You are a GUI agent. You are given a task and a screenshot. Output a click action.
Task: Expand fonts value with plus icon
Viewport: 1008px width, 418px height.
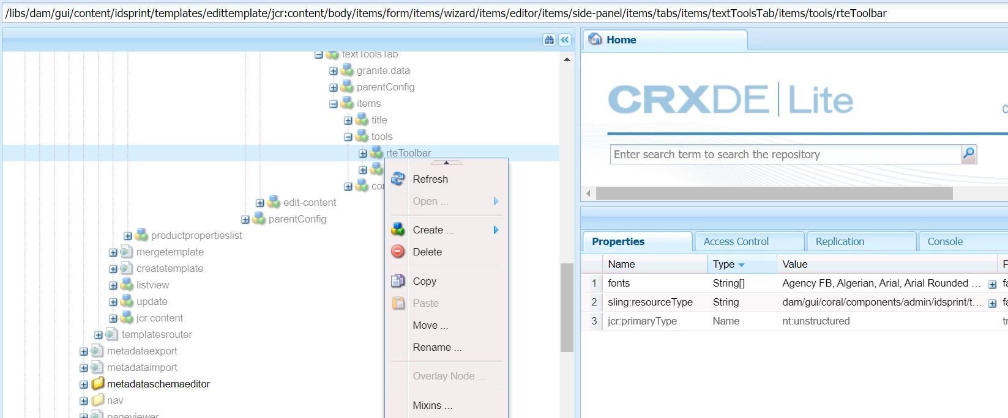point(992,284)
